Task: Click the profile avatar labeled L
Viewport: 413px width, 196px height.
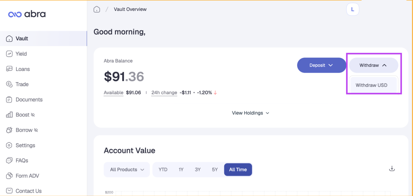Action: click(353, 9)
